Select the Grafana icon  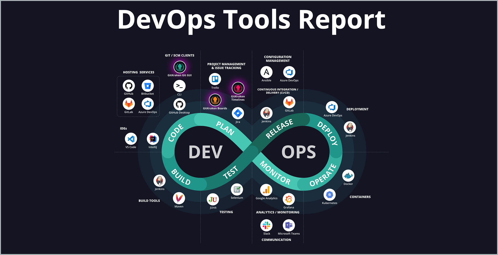click(x=289, y=199)
